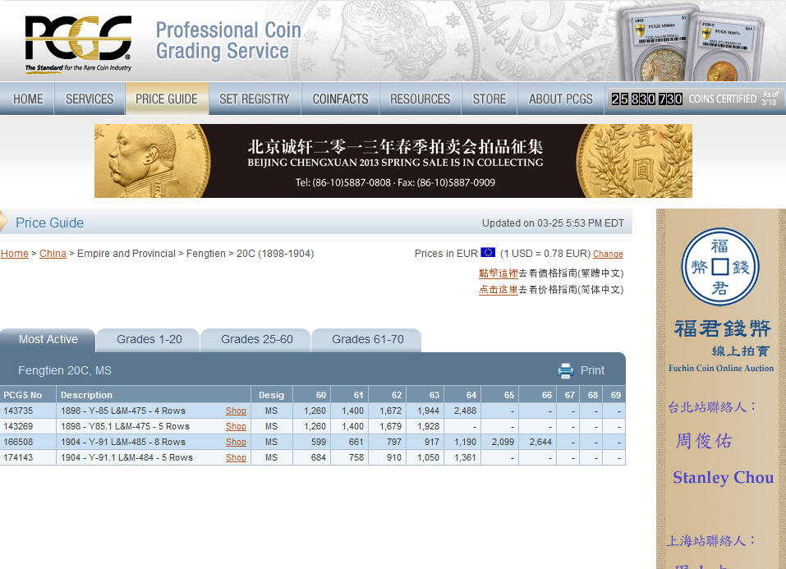Image resolution: width=786 pixels, height=569 pixels.
Task: Click the China breadcrumb link
Action: 53,254
